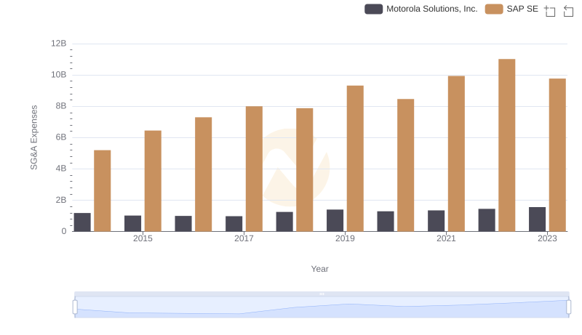Click the SAP SE bar for 2014
This screenshot has height=335, width=582.
tap(103, 190)
